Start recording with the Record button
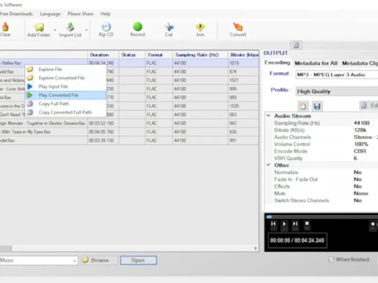The image size is (378, 283). point(137,28)
